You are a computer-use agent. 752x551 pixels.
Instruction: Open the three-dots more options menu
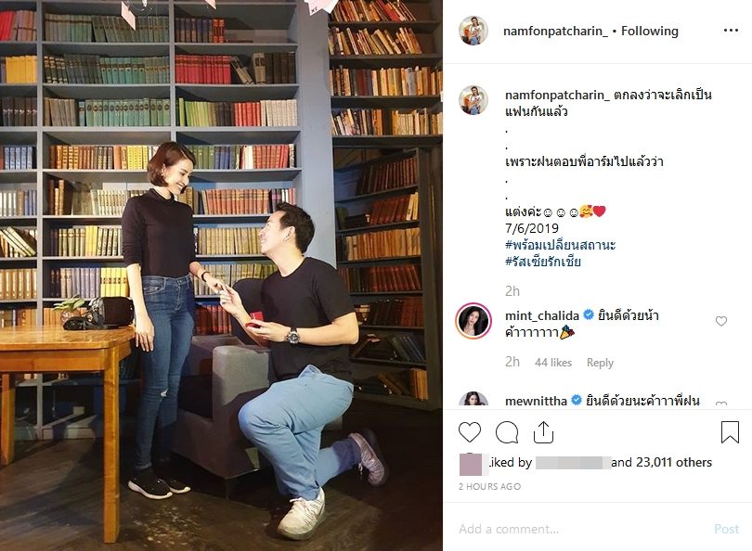(x=731, y=31)
